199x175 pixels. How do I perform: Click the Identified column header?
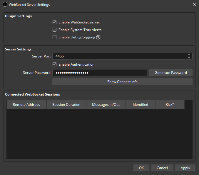pyautogui.click(x=141, y=105)
